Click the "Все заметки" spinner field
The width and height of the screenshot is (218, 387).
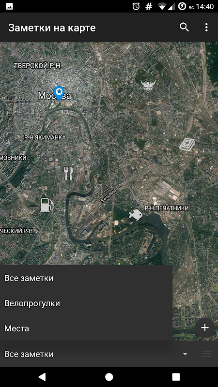coord(96,354)
